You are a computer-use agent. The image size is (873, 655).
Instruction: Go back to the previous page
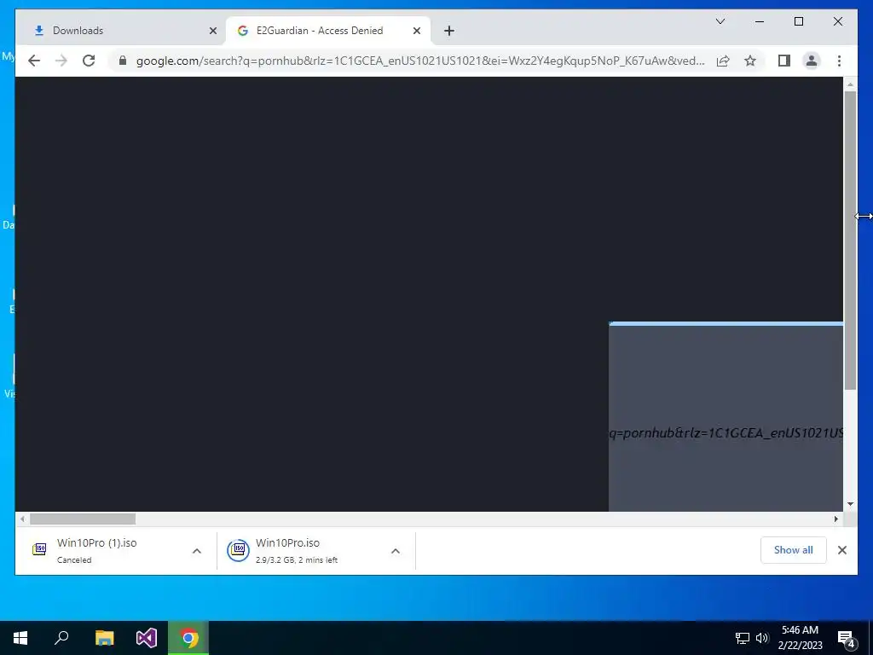(34, 61)
